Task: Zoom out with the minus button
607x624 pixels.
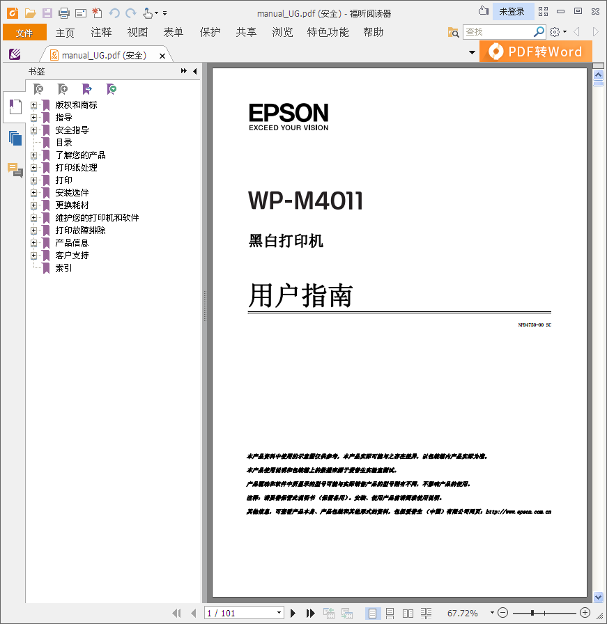Action: click(503, 613)
